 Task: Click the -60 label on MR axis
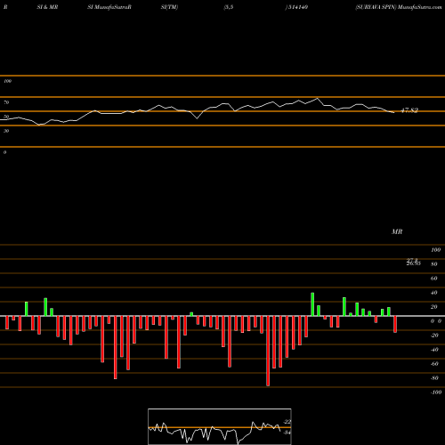point(434,364)
